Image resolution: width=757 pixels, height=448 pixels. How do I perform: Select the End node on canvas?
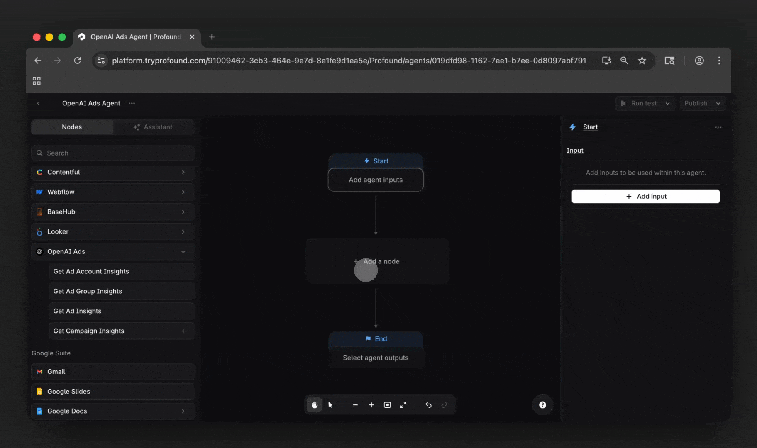376,339
